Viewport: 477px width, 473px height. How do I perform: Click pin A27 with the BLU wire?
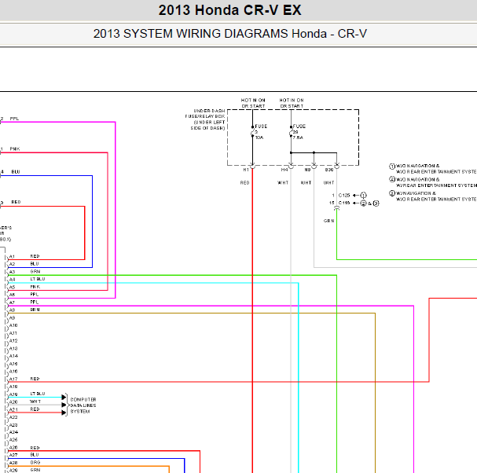[13, 455]
